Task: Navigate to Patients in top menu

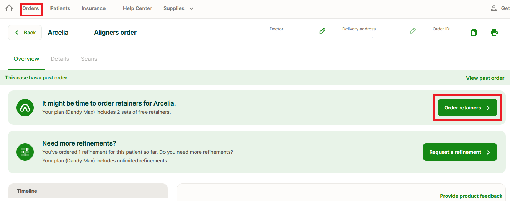Action: coord(60,8)
